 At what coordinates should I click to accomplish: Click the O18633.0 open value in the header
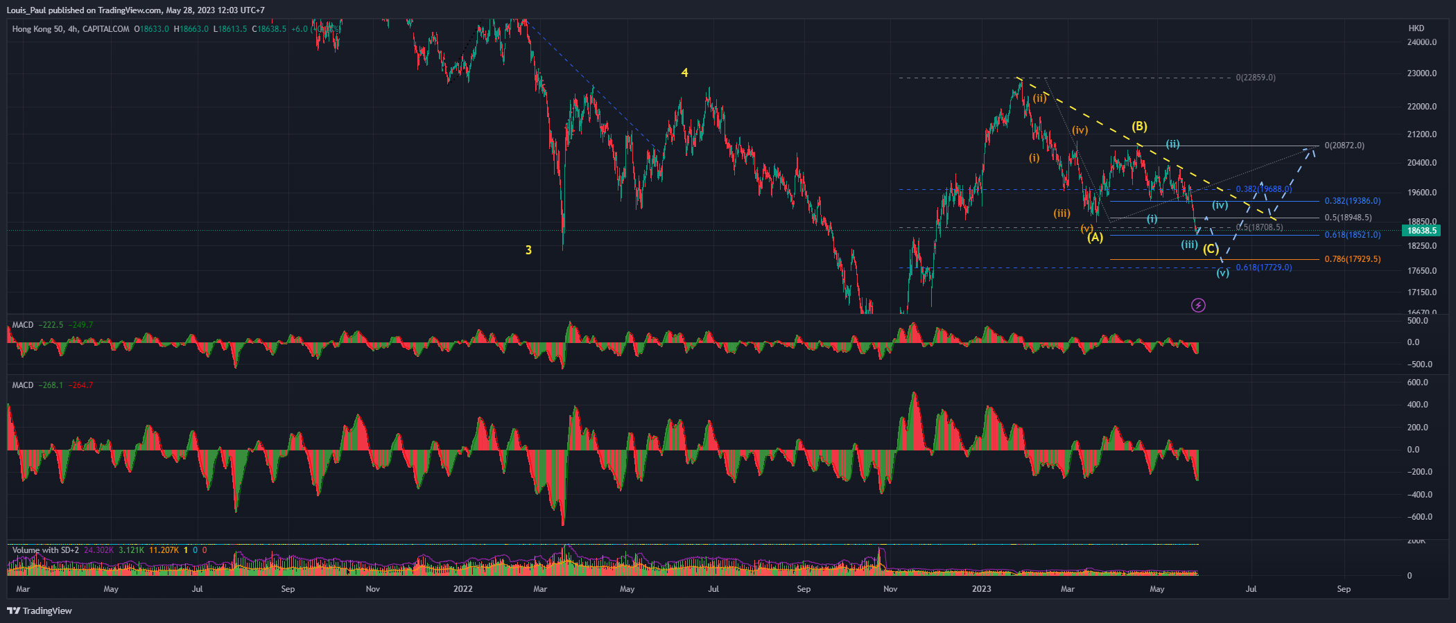152,29
